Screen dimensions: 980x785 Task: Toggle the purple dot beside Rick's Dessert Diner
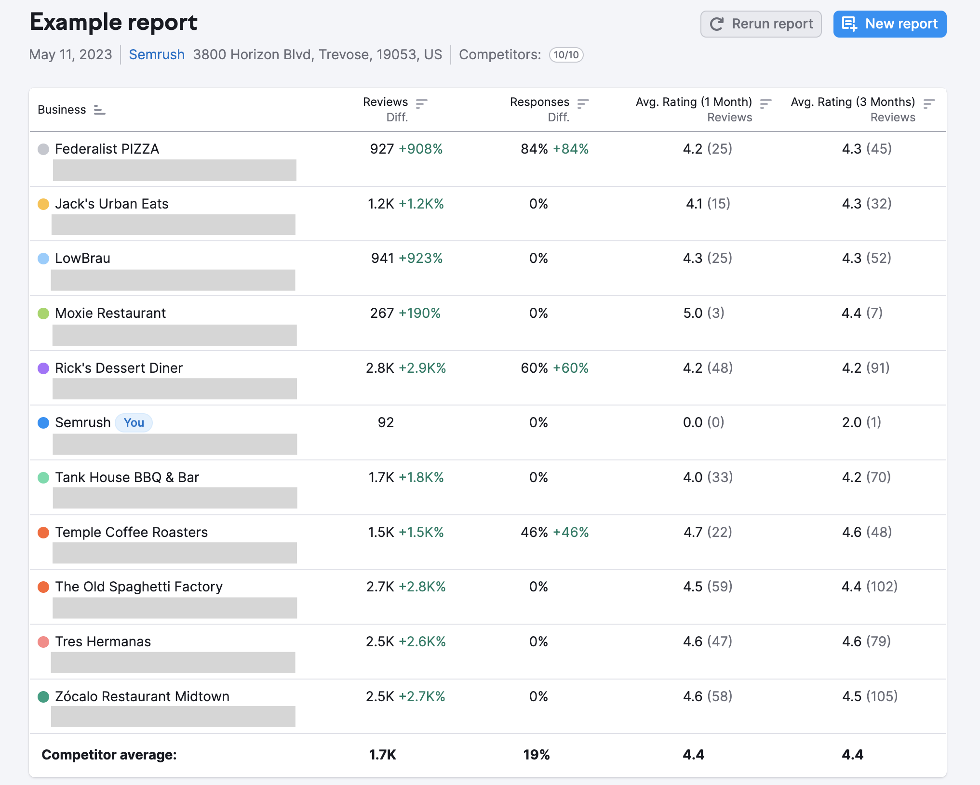point(43,368)
